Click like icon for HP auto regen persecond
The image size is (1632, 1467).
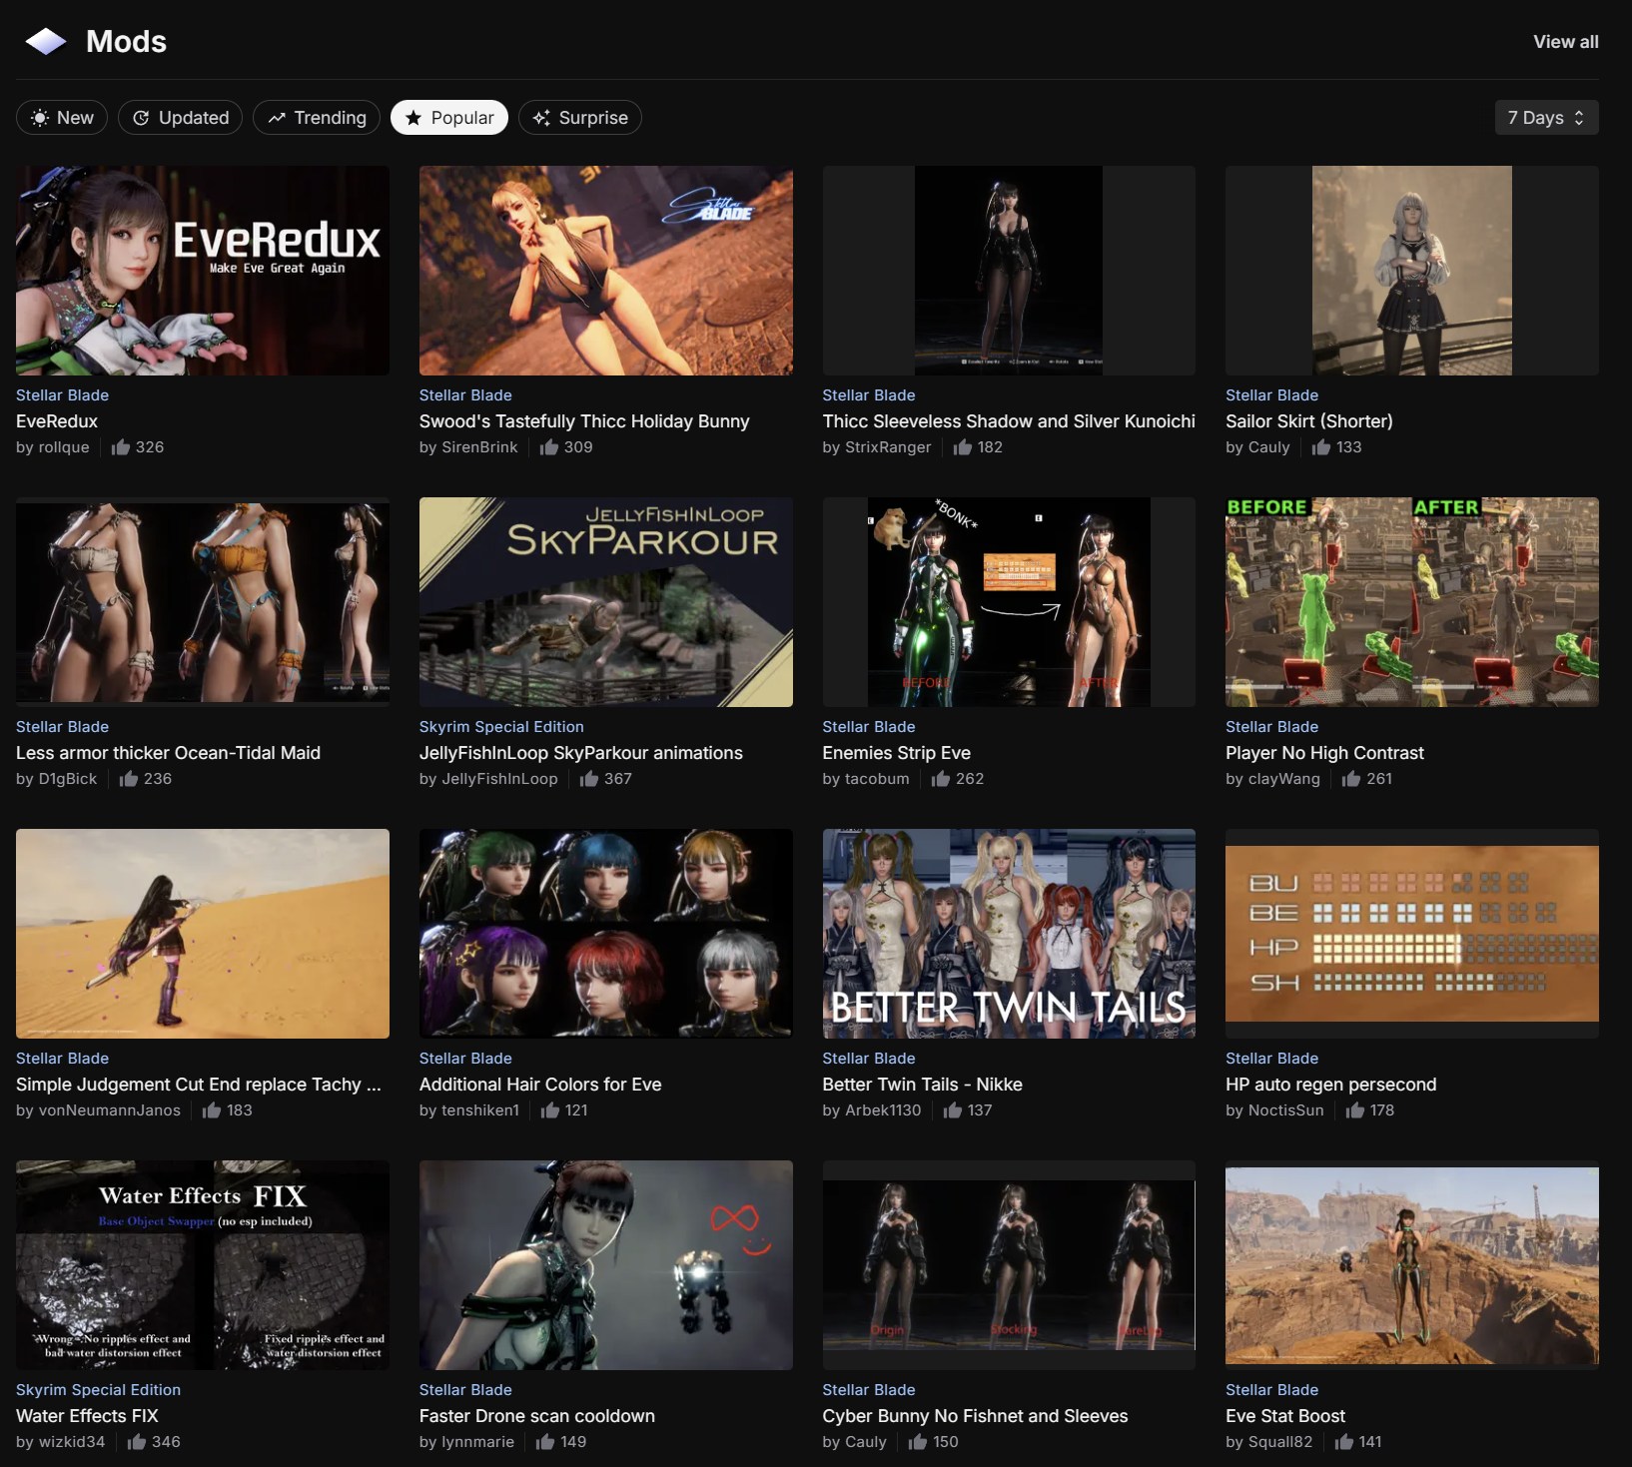(x=1355, y=1110)
